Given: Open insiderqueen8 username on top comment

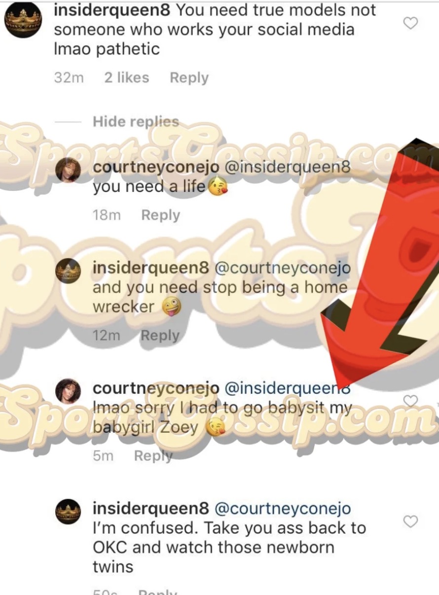Looking at the screenshot, I should [x=112, y=9].
